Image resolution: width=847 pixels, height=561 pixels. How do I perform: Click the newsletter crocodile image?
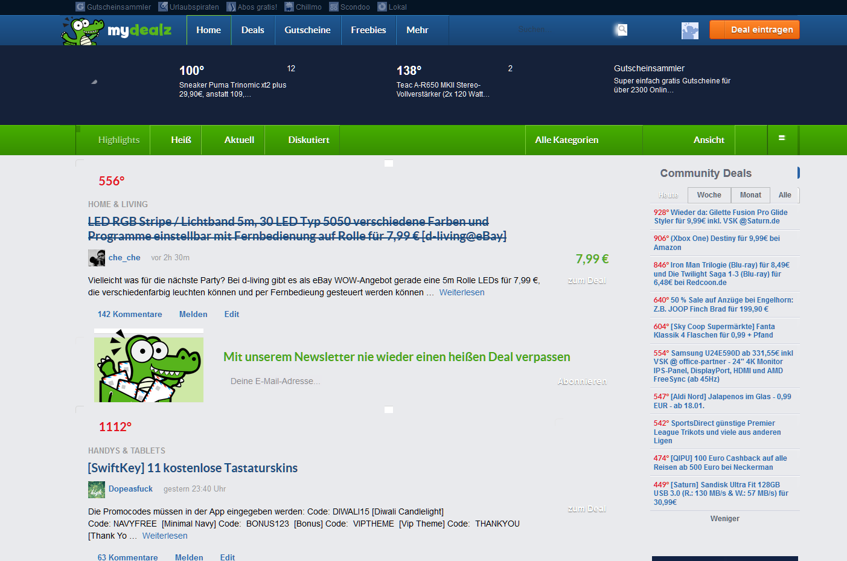tap(149, 366)
